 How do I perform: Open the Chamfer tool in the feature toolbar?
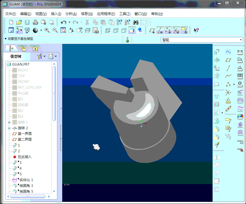coord(217,137)
